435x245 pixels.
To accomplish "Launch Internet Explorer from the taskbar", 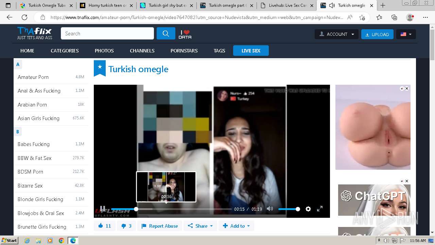I will tap(27, 241).
